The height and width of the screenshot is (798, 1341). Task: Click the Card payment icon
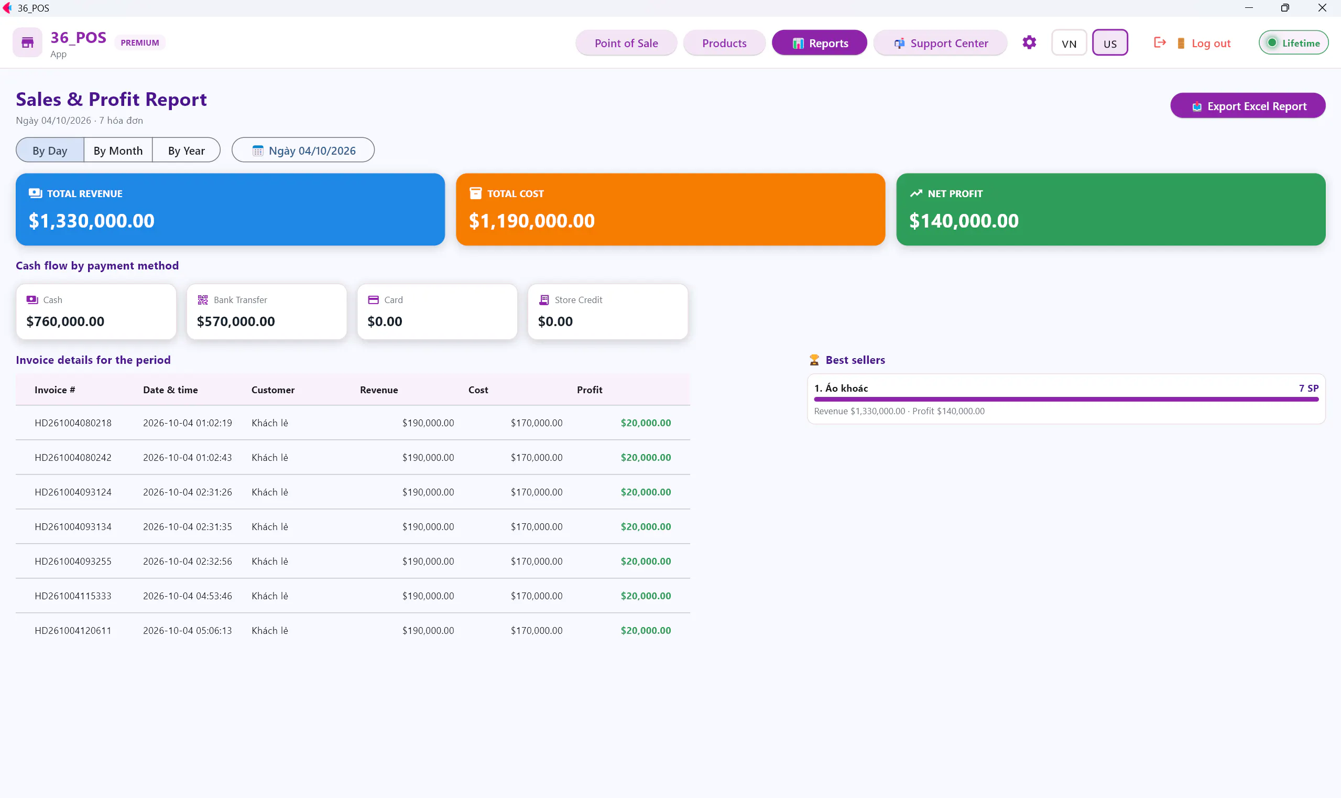373,299
